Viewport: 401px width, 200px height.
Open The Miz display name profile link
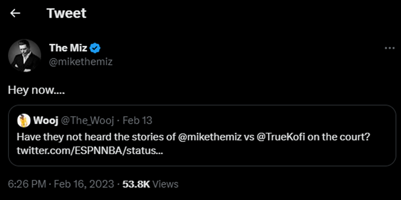tap(68, 48)
